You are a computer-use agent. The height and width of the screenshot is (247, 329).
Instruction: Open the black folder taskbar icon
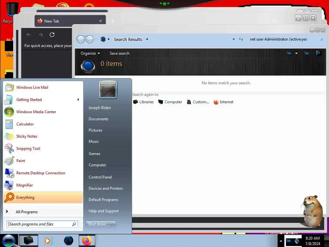(29, 241)
